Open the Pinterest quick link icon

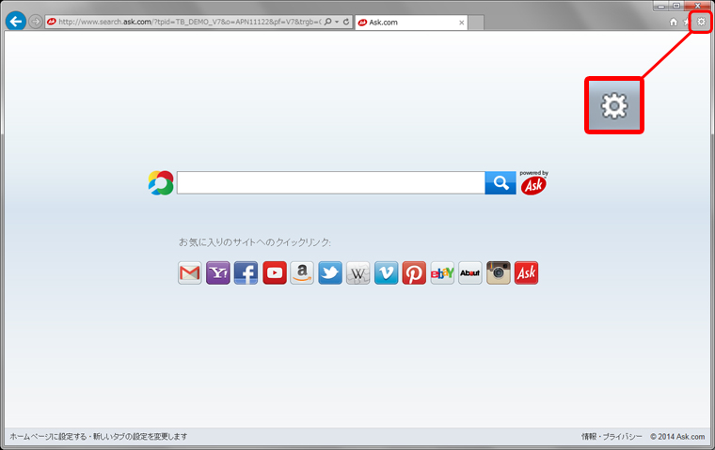click(414, 272)
